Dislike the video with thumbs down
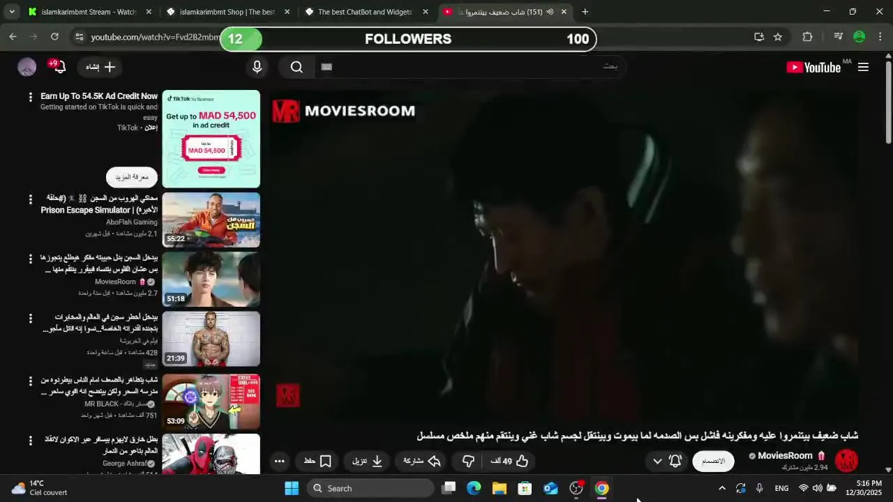This screenshot has width=893, height=502. coord(468,461)
